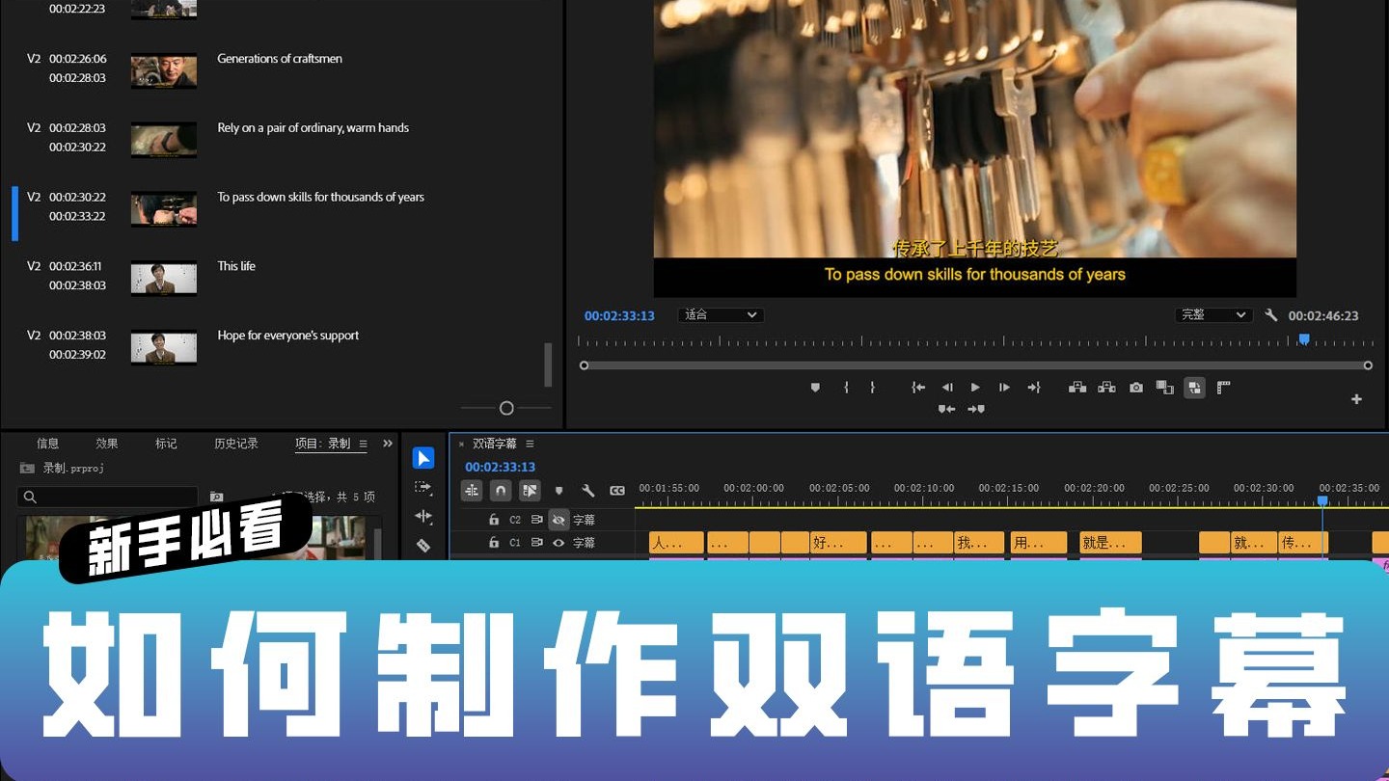Click the Step Forward playback button
The height and width of the screenshot is (781, 1389).
coord(1003,387)
